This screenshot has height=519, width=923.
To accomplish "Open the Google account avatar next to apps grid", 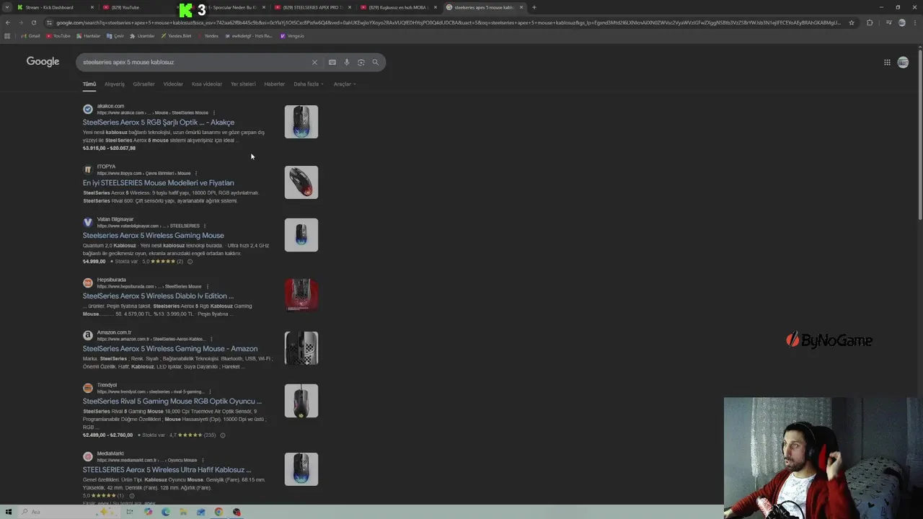I will click(x=903, y=62).
